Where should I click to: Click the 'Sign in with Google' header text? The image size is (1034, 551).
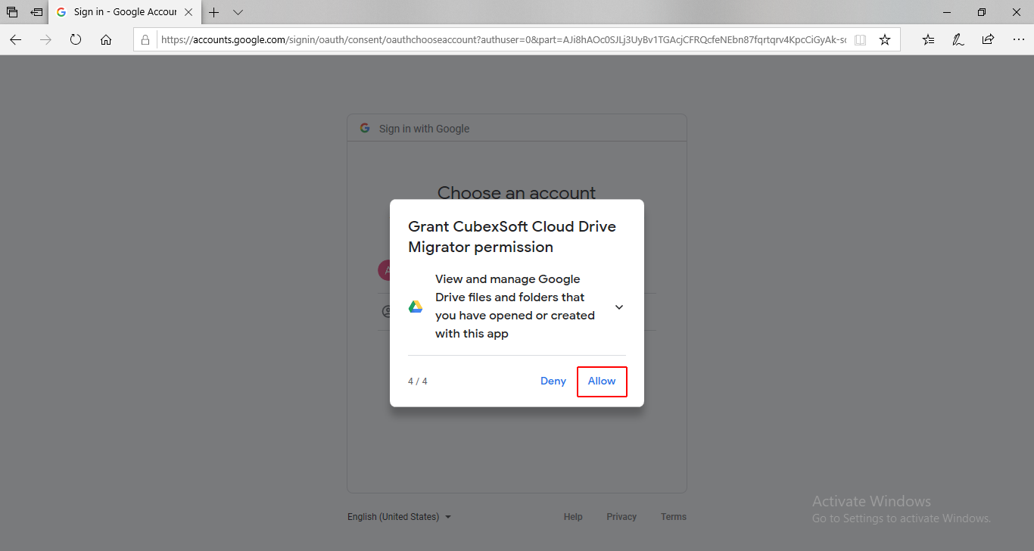(x=425, y=129)
